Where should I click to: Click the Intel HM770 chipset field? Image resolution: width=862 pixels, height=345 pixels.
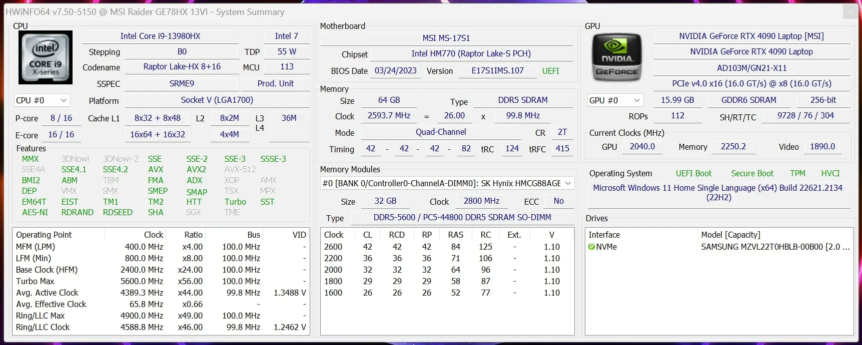pos(471,53)
